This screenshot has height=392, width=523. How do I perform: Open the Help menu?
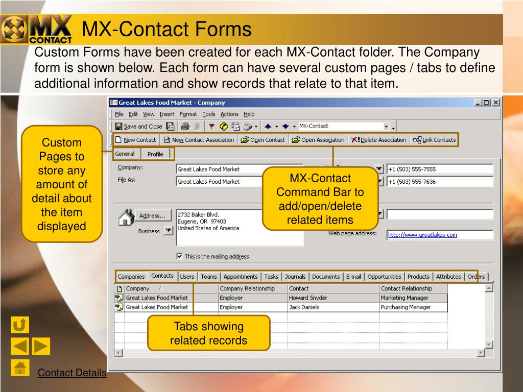click(249, 114)
